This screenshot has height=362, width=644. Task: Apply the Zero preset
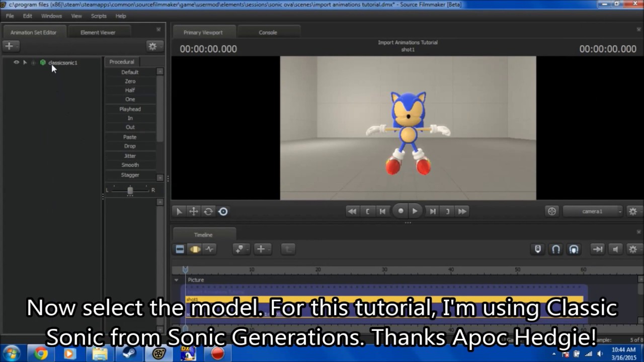[130, 81]
